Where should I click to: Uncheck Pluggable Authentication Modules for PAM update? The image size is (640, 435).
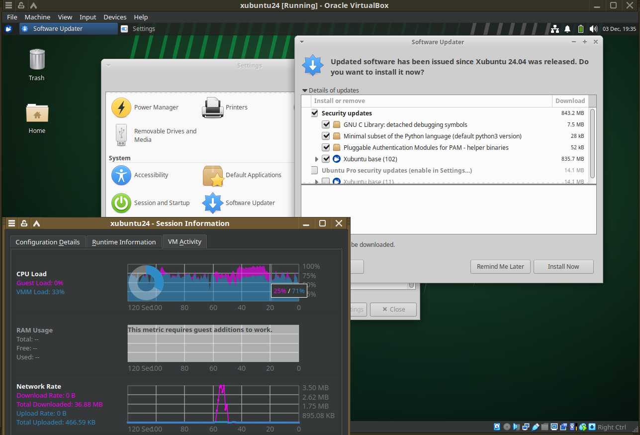pos(326,148)
